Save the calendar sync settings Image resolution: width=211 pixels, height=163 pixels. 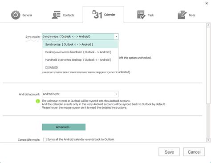click(x=169, y=152)
